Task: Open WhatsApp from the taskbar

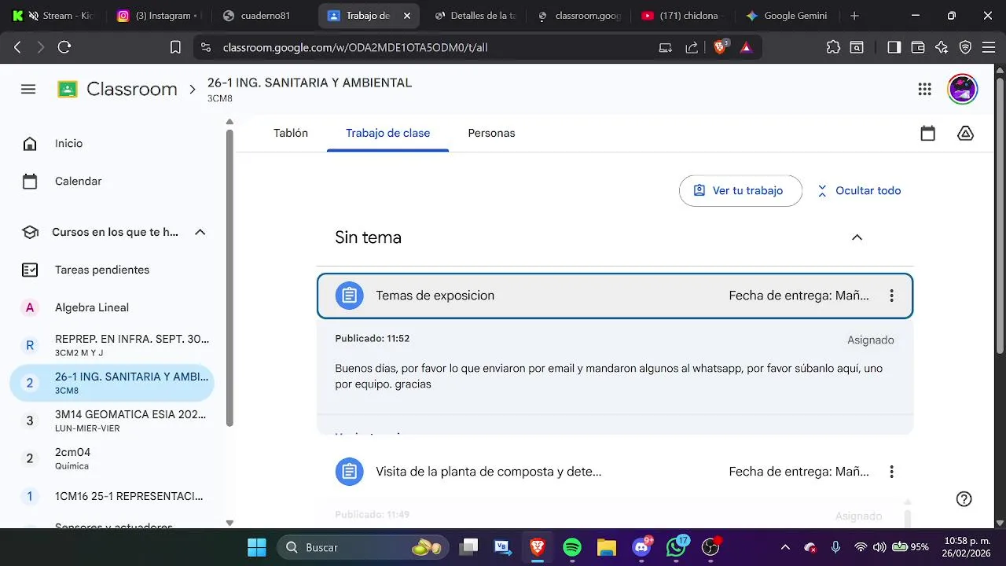Action: point(676,547)
